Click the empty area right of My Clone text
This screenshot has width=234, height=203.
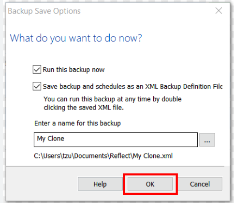click(x=131, y=140)
